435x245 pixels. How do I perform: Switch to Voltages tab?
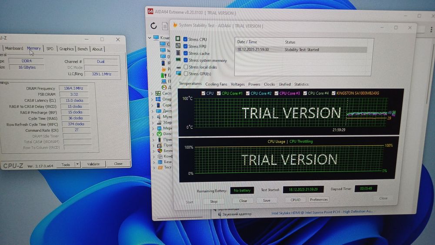click(238, 84)
